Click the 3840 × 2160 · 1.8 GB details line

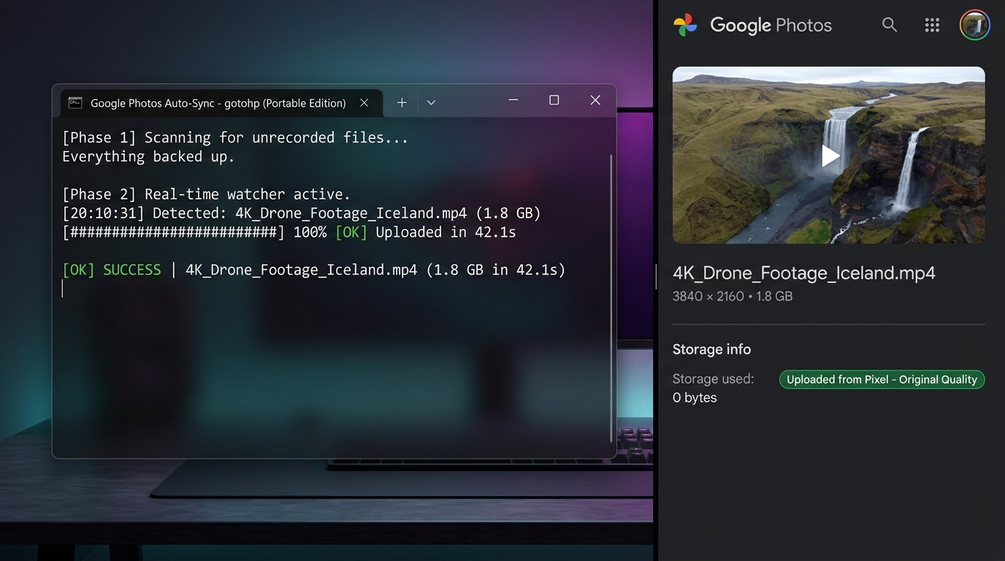(x=733, y=297)
